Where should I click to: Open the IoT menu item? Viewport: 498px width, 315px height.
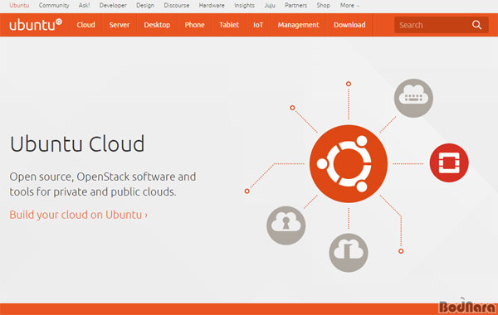point(258,25)
